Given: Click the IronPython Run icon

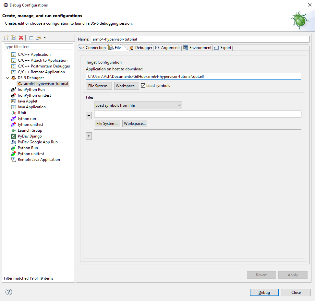Looking at the screenshot, I should (x=13, y=90).
